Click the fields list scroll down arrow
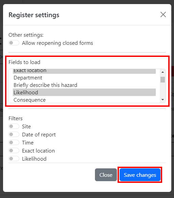This screenshot has width=174, height=198. coord(163,100)
